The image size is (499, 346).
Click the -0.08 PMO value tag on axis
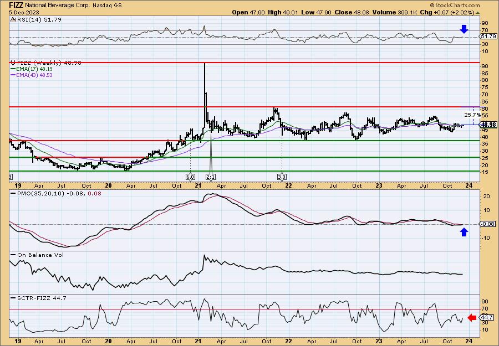tap(488, 224)
